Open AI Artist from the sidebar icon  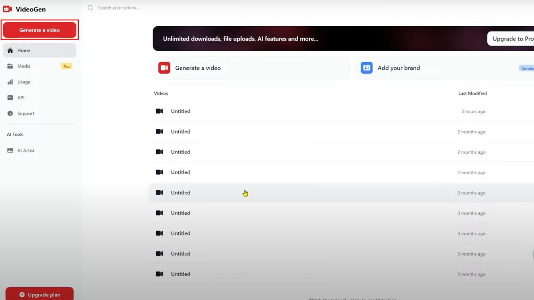(x=11, y=150)
